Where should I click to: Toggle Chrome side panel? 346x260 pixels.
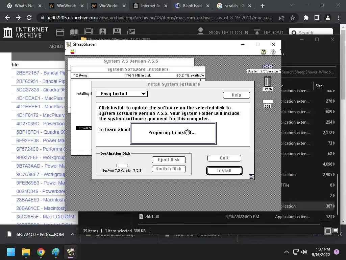coord(317,18)
